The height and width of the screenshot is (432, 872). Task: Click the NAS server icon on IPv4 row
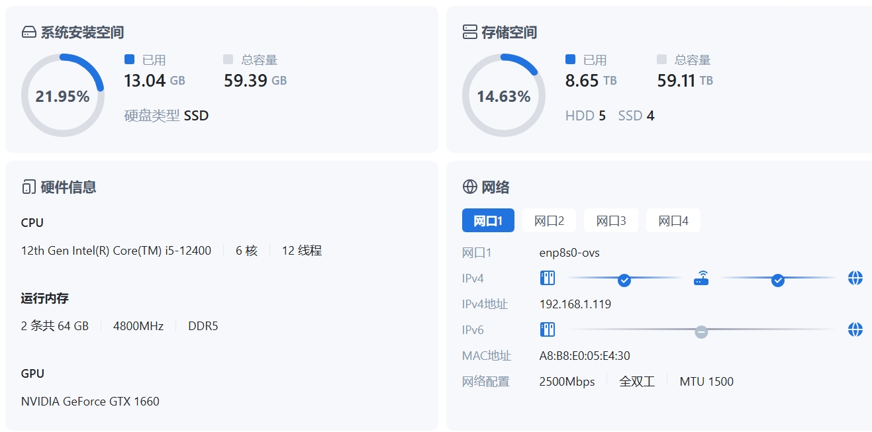point(547,278)
